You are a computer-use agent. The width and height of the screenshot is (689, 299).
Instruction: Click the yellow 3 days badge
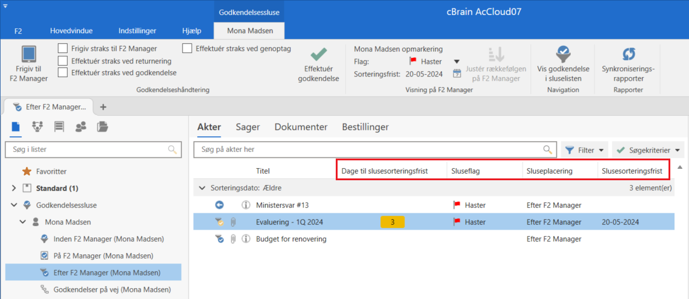[x=392, y=222]
